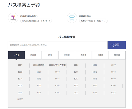Select bus route 6003(ソウル大学校)
This screenshot has width=132, height=109.
tap(57, 65)
